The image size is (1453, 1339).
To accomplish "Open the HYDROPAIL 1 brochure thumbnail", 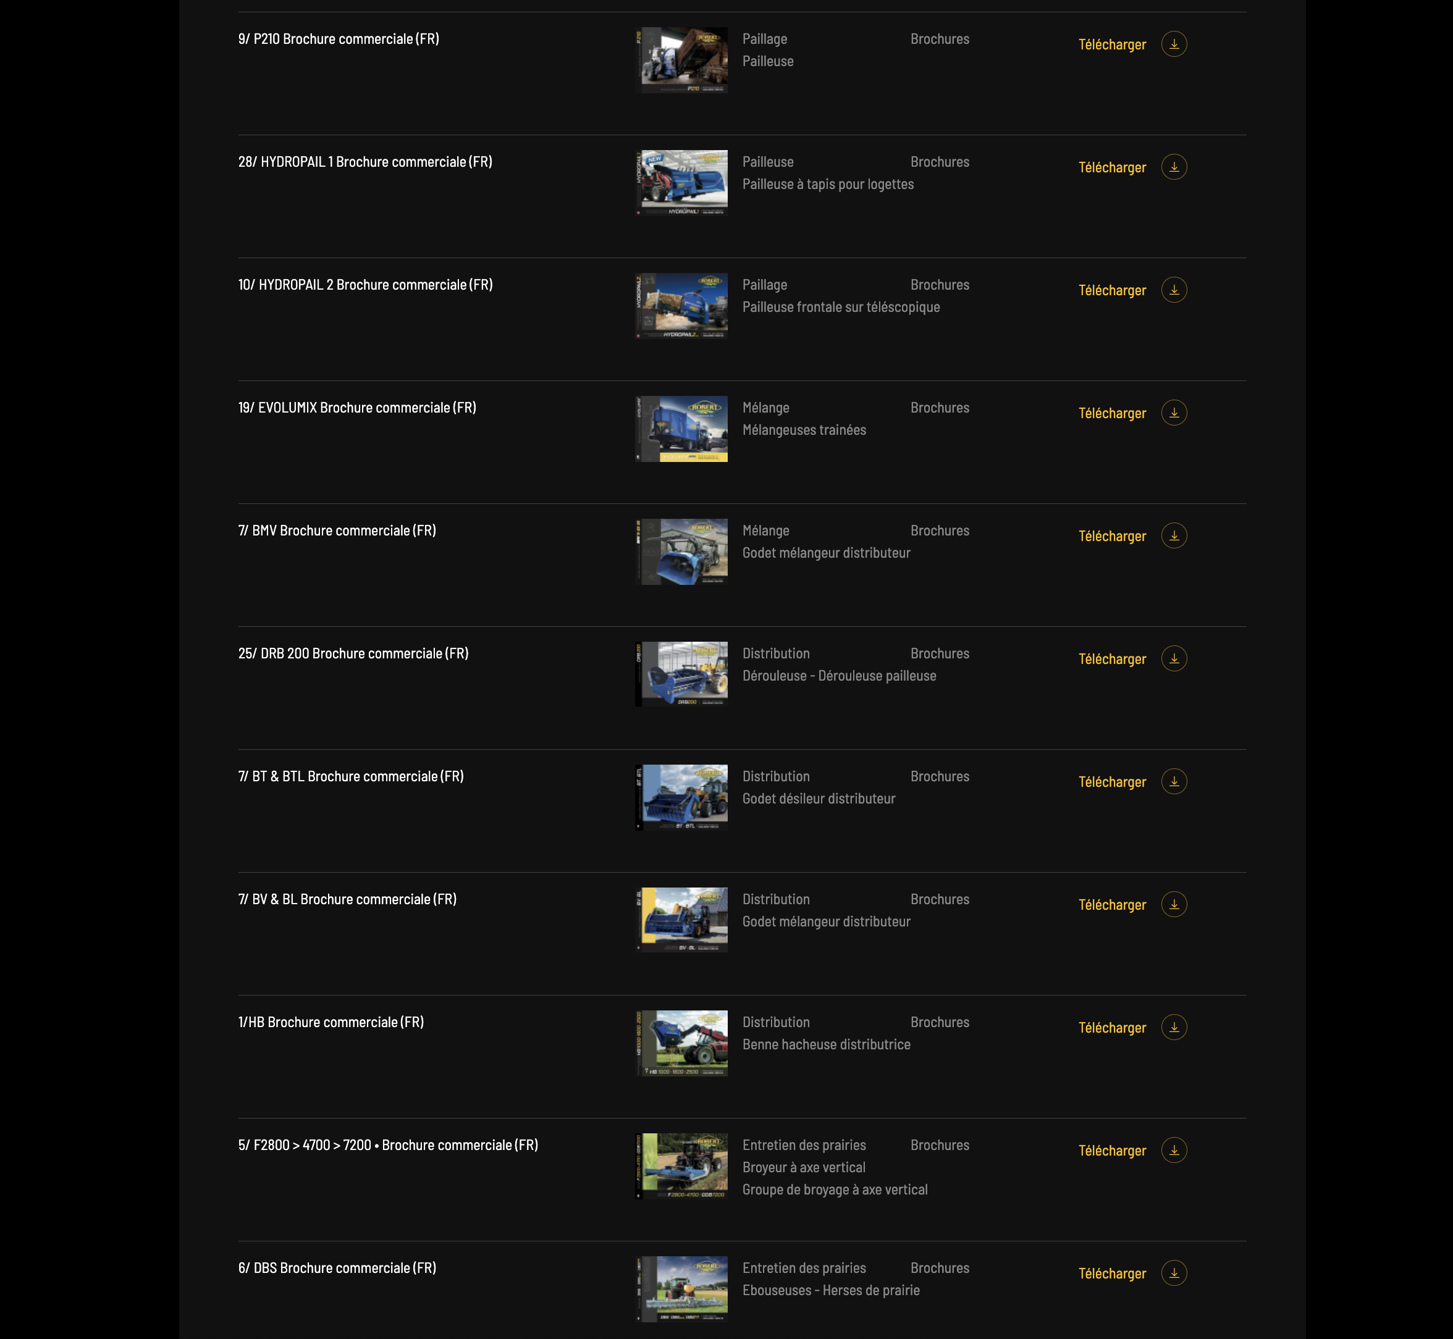I will coord(681,183).
